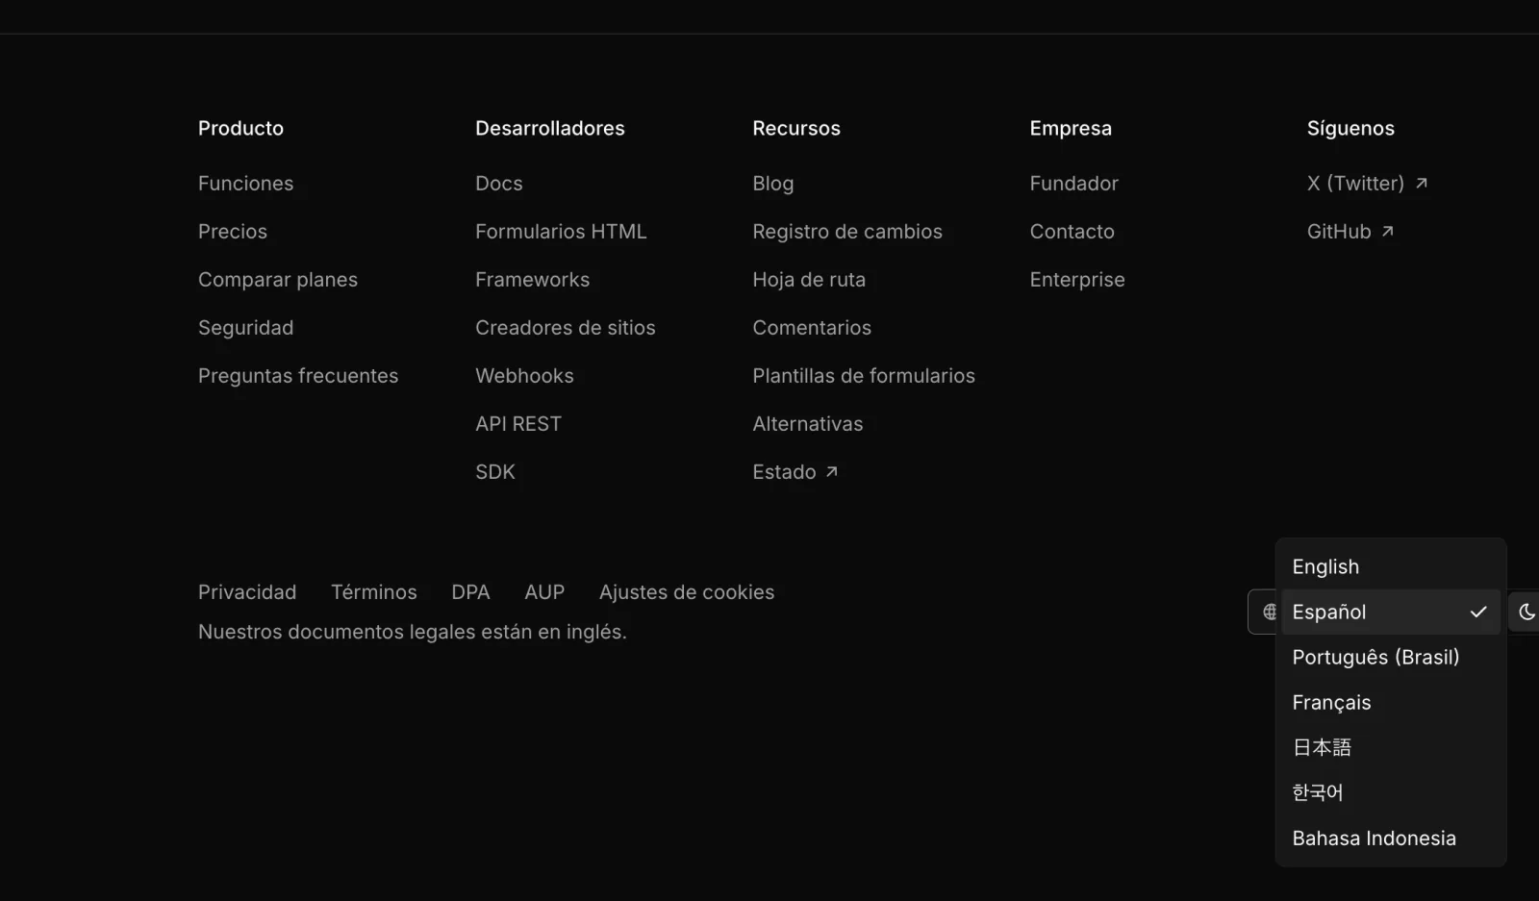Image resolution: width=1539 pixels, height=901 pixels.
Task: Open the DPA link
Action: coord(470,591)
